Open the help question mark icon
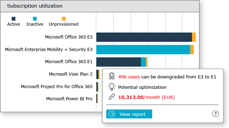229x128 pixels. [x=215, y=114]
